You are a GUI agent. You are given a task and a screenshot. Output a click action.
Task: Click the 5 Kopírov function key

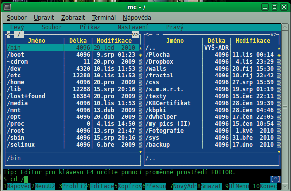128,186
